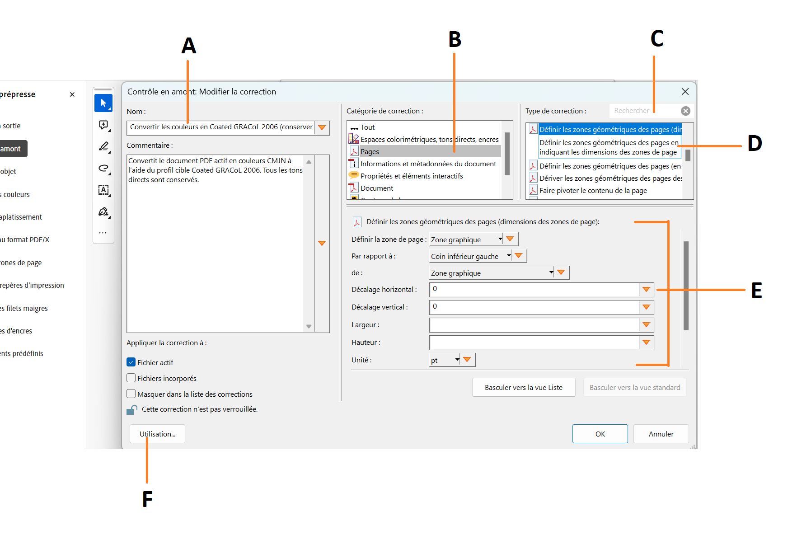Image resolution: width=797 pixels, height=535 pixels.
Task: Click the PDF icon beside the Pages category
Action: 354,151
